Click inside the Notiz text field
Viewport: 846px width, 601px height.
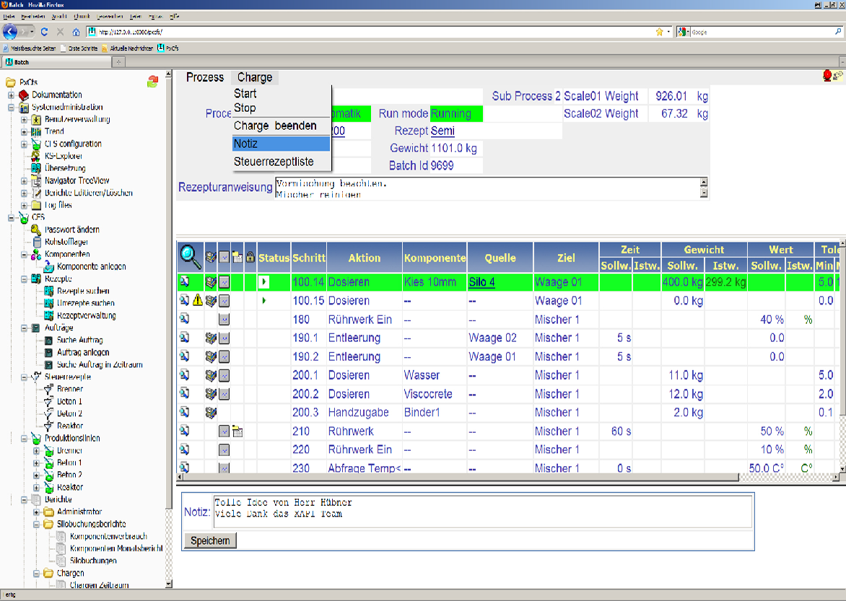(481, 512)
